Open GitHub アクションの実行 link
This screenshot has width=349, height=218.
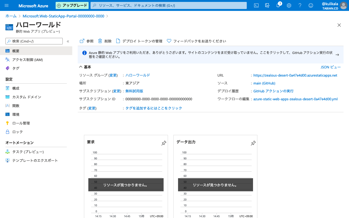pyautogui.click(x=273, y=91)
